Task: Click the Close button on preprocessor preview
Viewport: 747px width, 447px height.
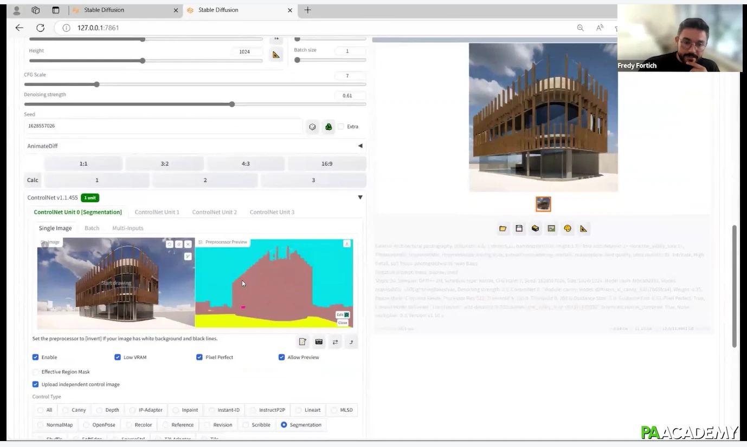Action: [x=343, y=323]
